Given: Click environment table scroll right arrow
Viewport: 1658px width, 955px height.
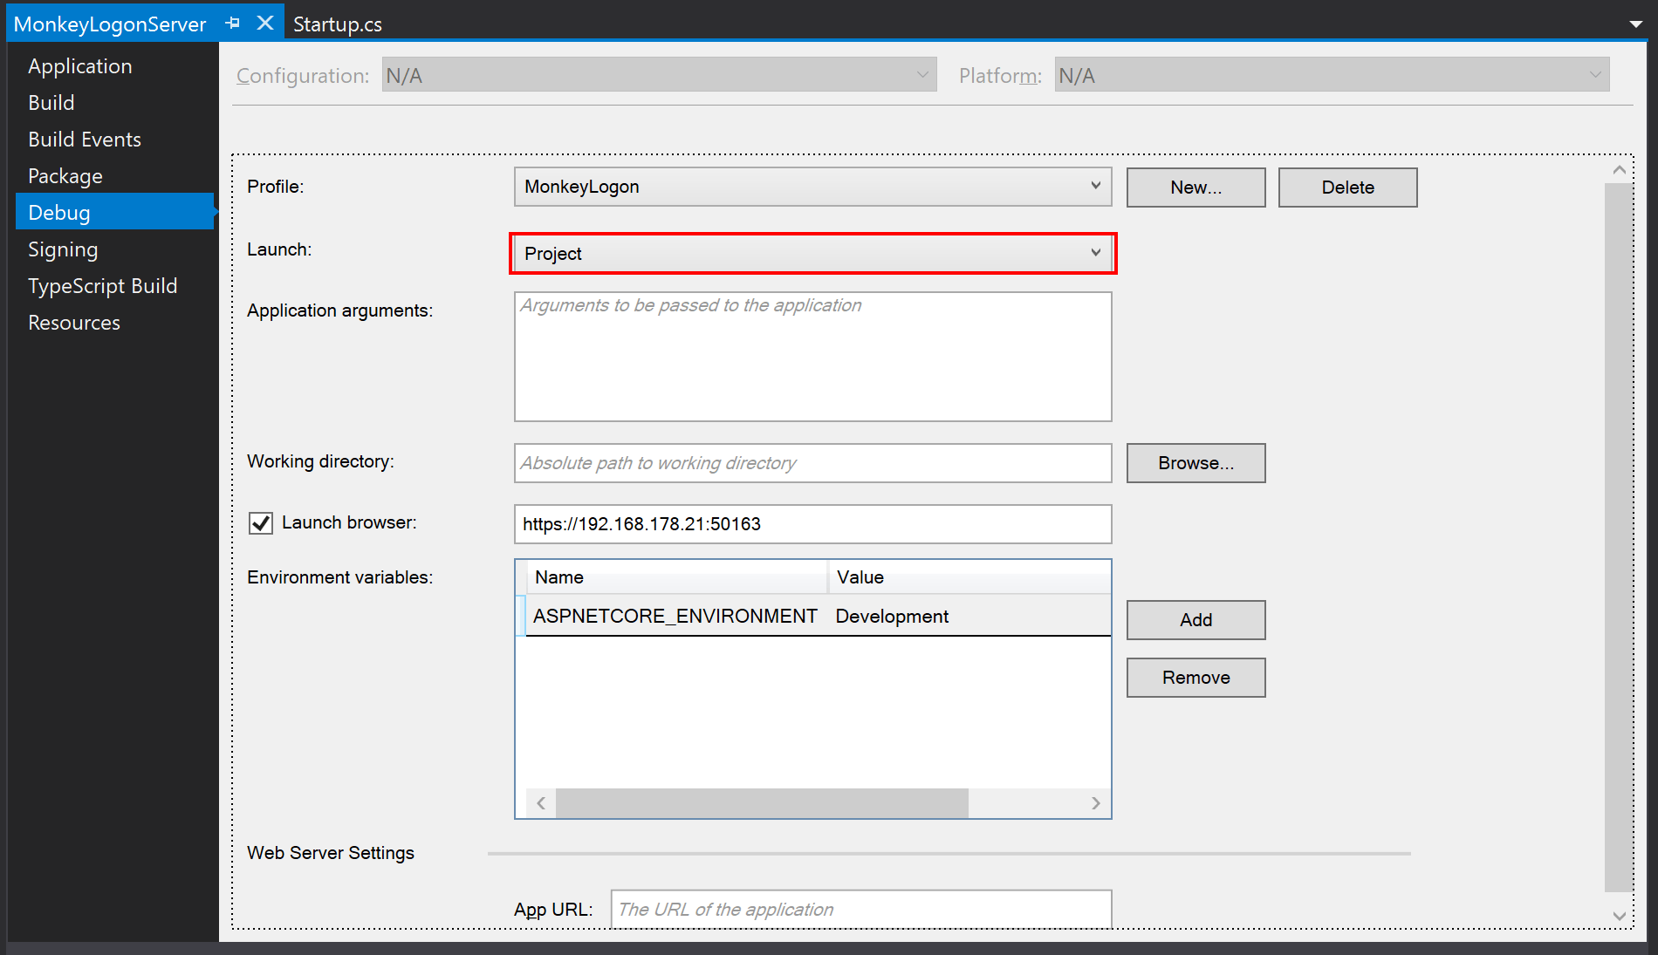Looking at the screenshot, I should pyautogui.click(x=1095, y=803).
